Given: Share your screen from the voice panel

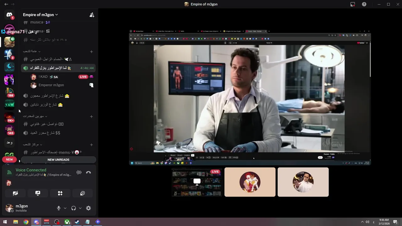Looking at the screenshot, I should [x=38, y=193].
